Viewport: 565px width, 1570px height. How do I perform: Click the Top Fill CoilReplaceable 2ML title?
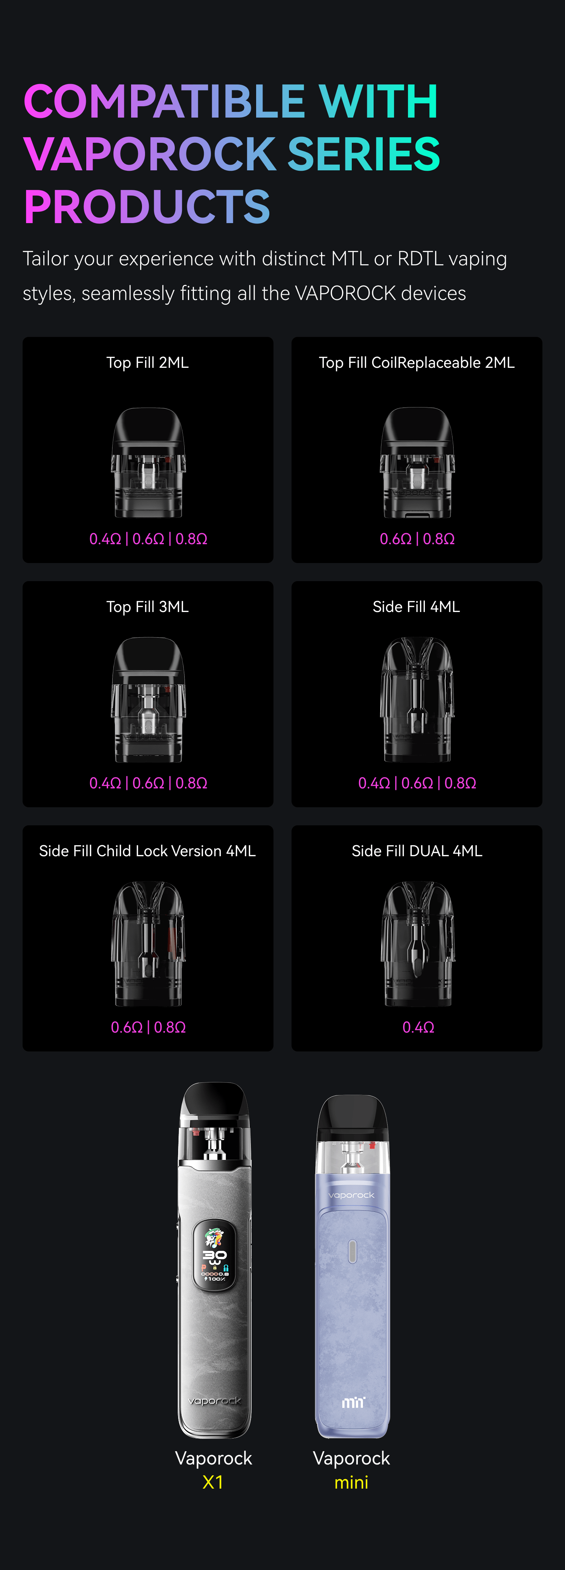click(x=417, y=363)
